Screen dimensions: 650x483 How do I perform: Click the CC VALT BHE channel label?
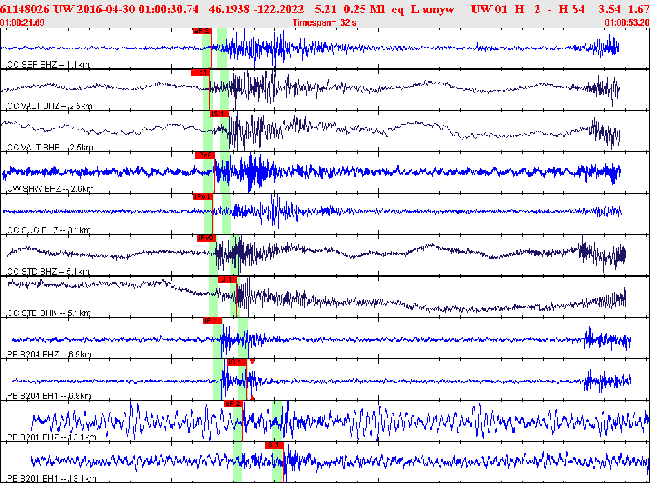pyautogui.click(x=50, y=148)
